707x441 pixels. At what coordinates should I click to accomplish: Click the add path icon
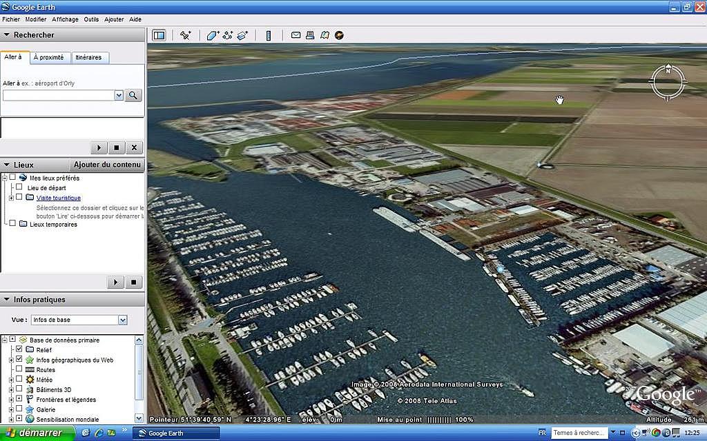click(228, 35)
